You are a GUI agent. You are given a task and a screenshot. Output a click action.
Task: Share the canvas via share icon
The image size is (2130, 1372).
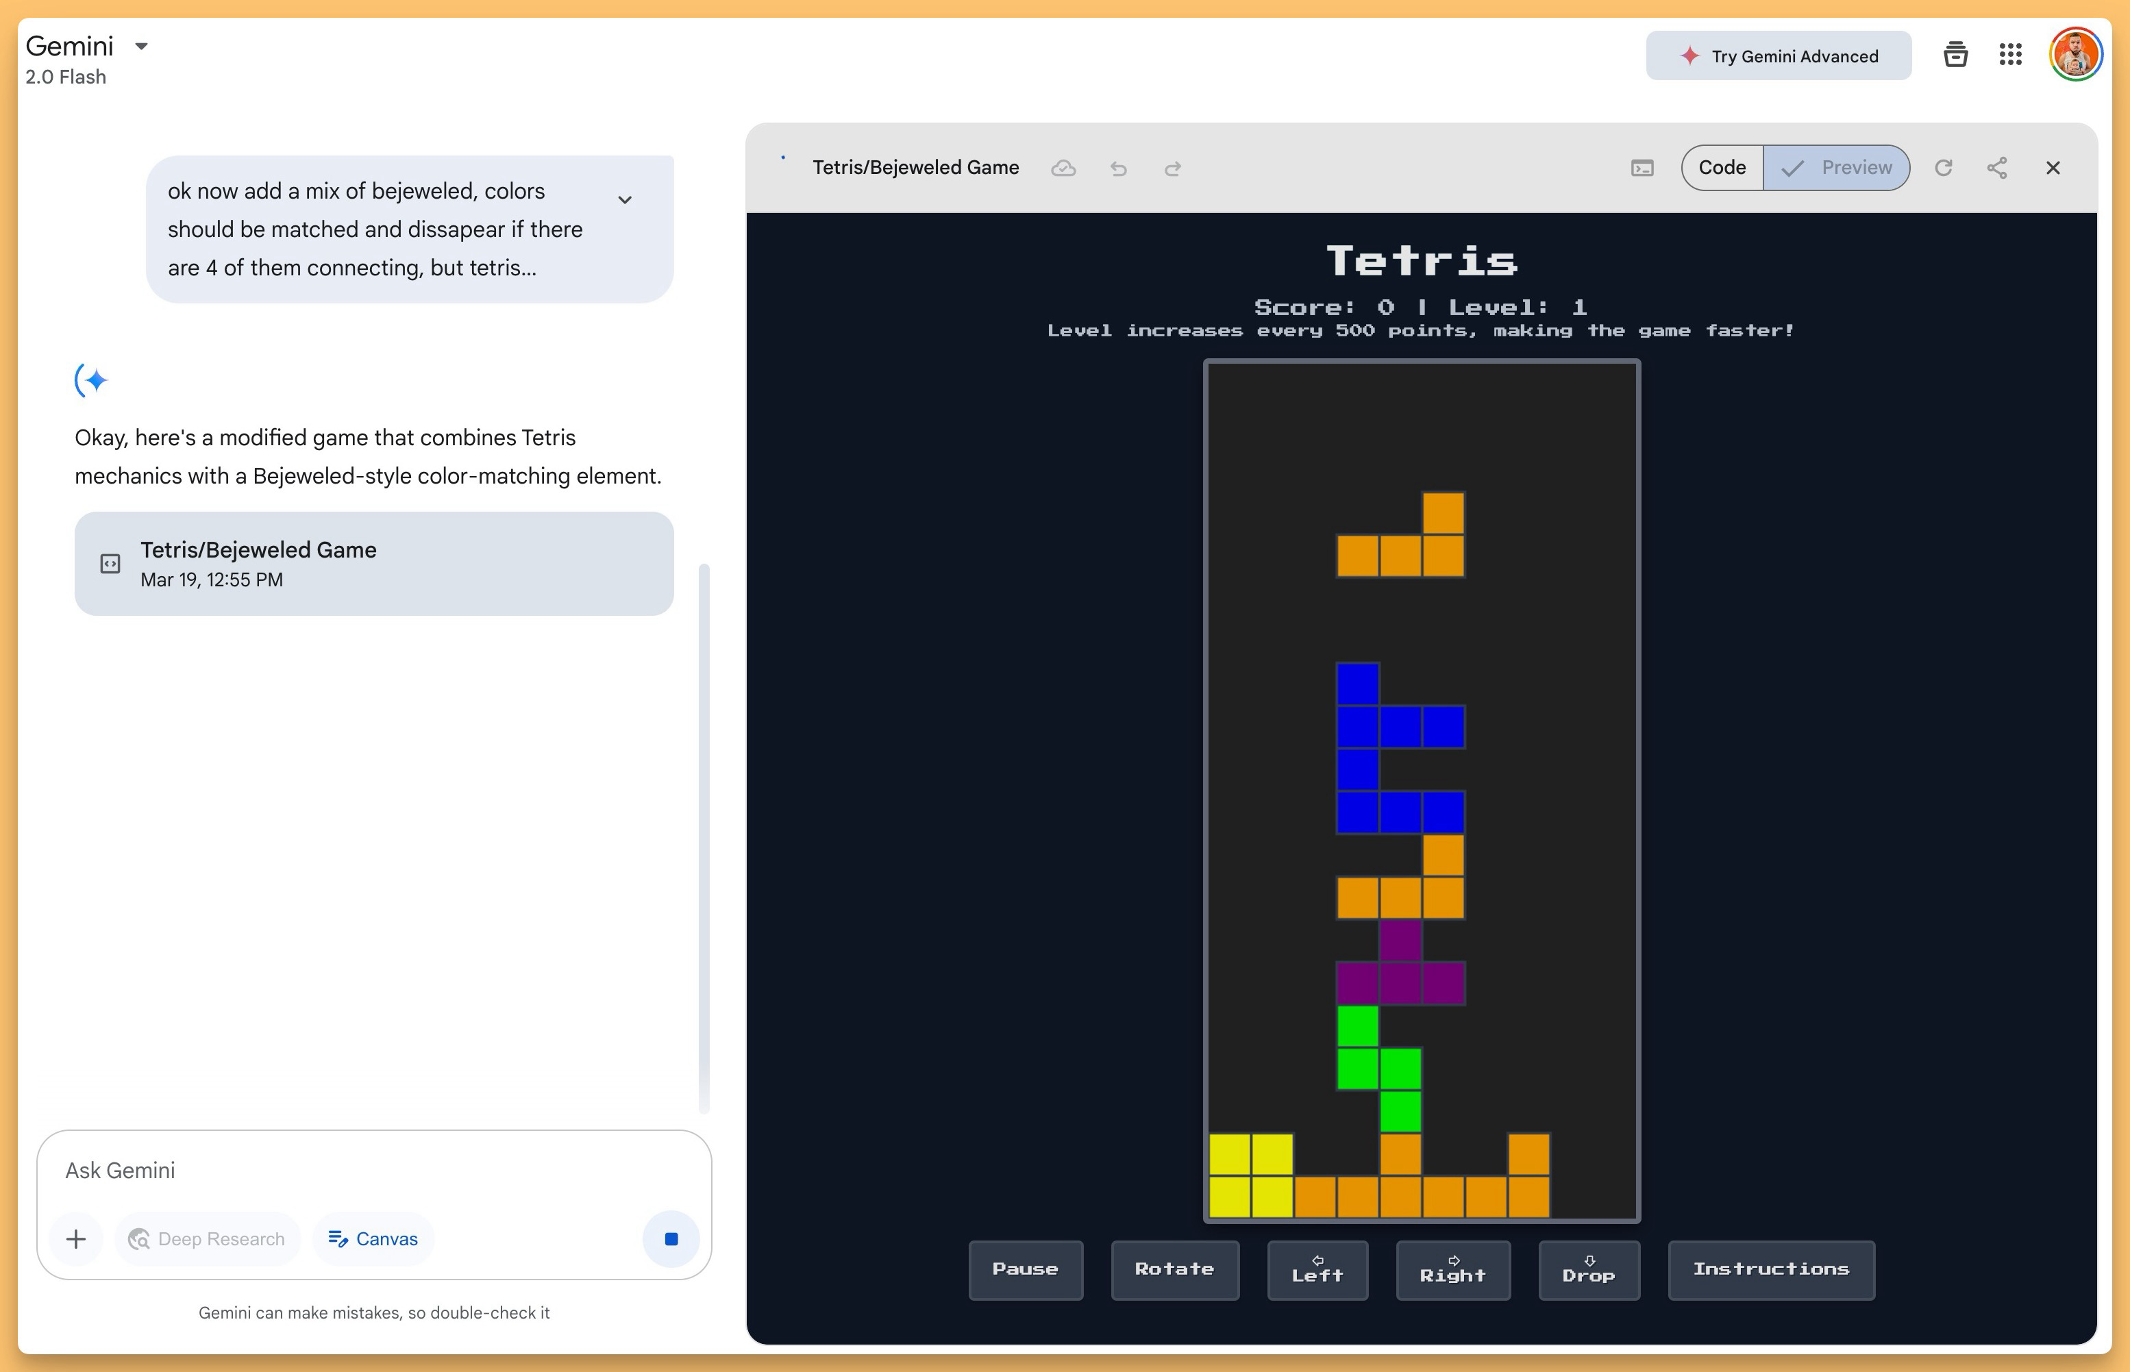pos(1997,168)
